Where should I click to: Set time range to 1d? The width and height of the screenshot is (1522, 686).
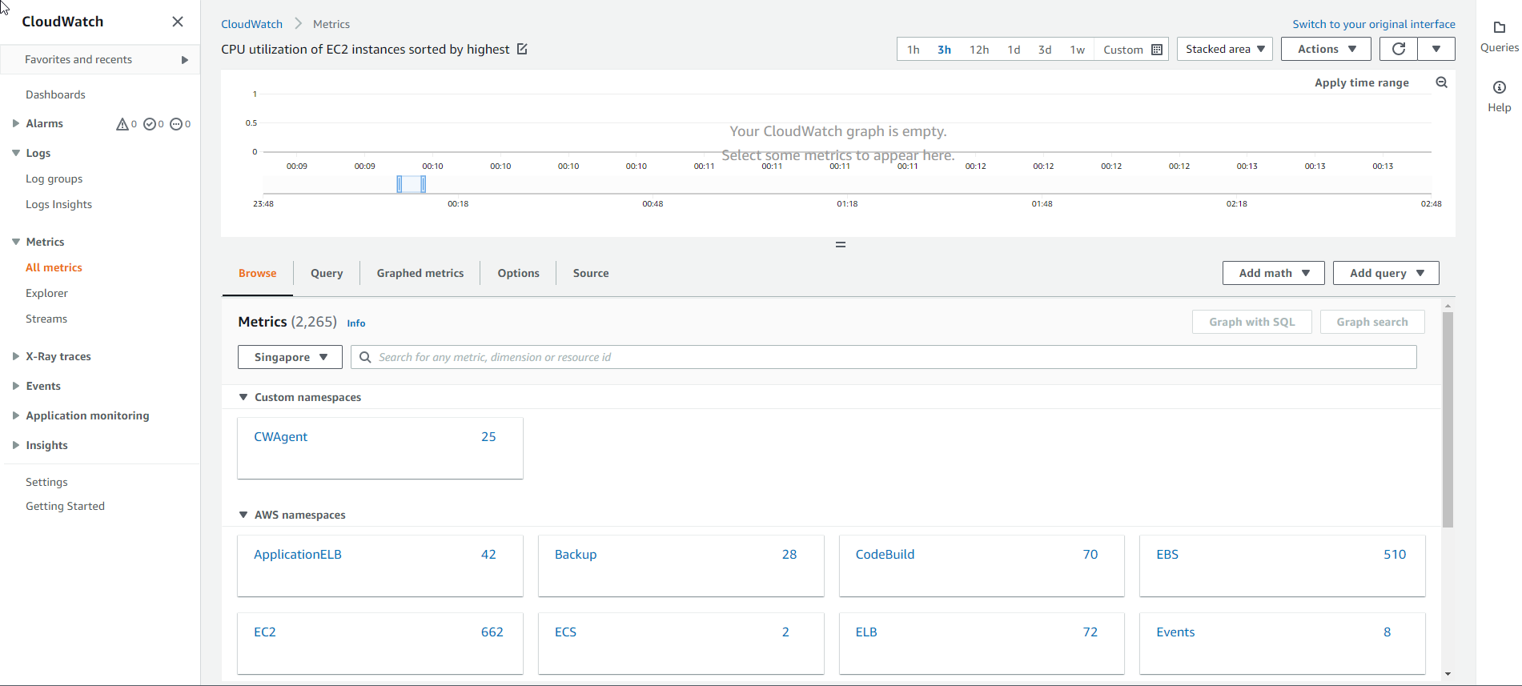1014,50
